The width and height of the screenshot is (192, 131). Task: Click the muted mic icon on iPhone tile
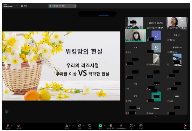(x=147, y=113)
